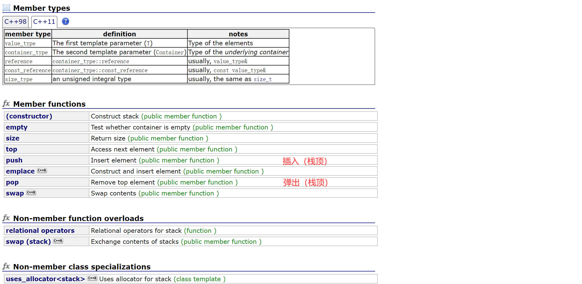
Task: Click the C++11 badge beside uses_allocator<stack>
Action: tap(92, 278)
